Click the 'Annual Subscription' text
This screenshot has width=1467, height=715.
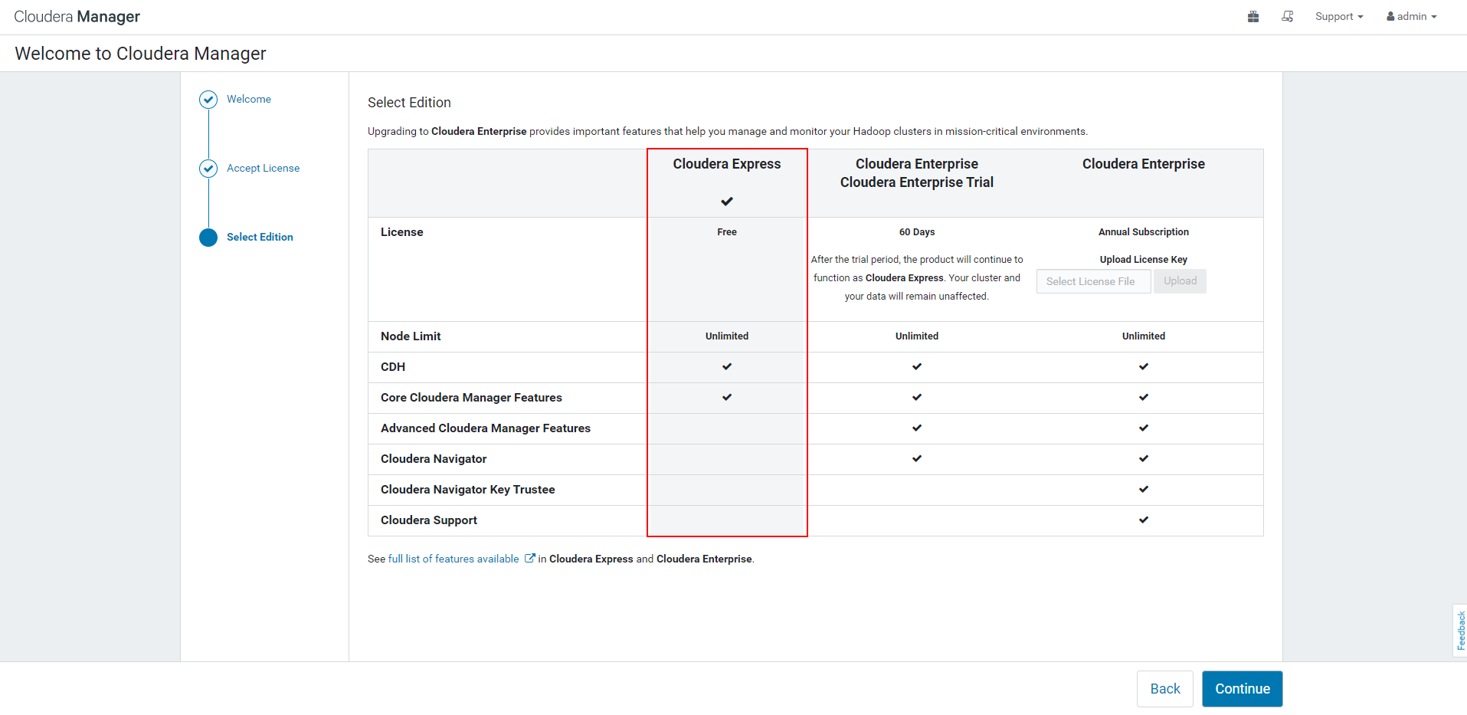tap(1144, 232)
